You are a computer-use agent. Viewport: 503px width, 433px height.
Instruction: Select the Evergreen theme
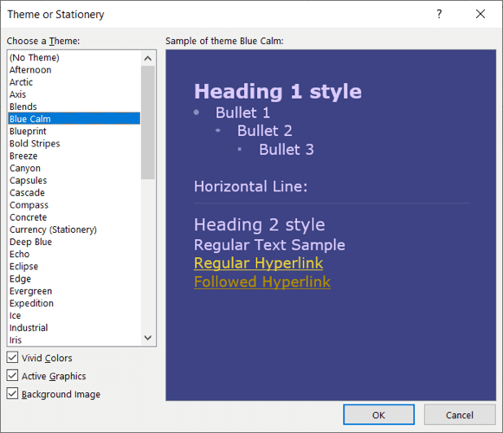click(74, 291)
